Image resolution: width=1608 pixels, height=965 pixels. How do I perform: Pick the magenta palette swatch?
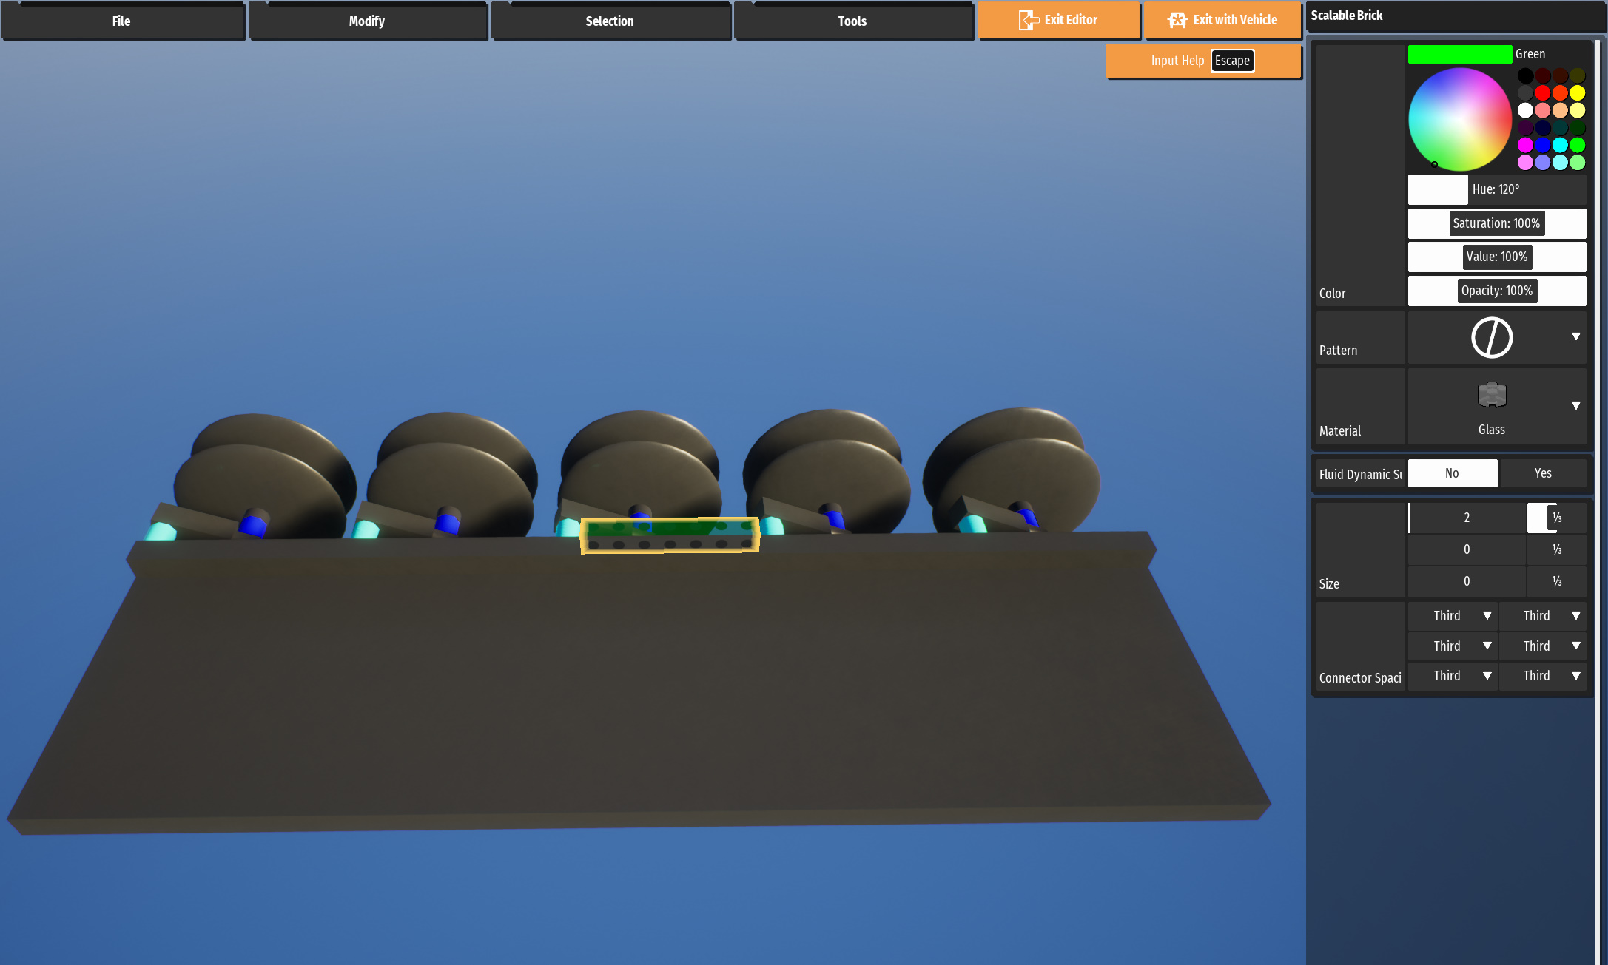(1525, 145)
